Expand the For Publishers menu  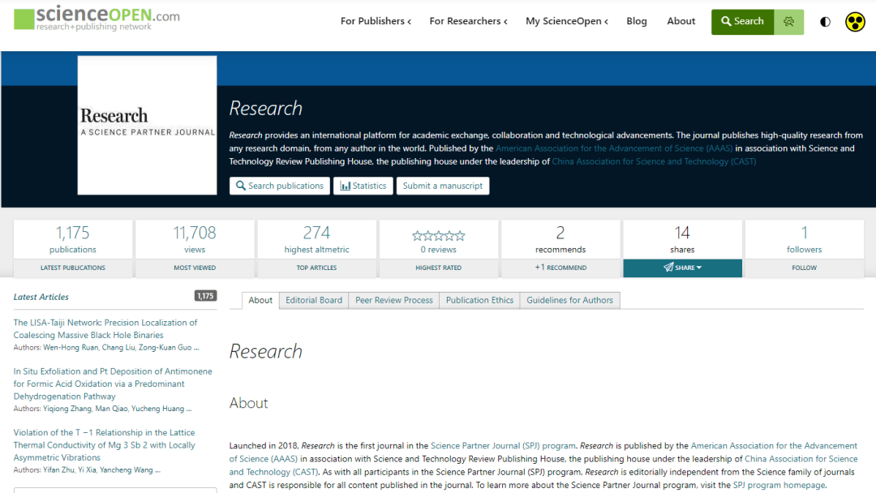tap(376, 21)
